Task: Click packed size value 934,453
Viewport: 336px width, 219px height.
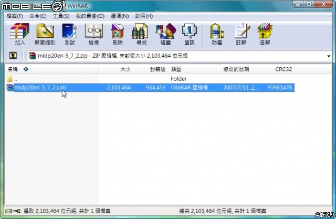Action: (x=156, y=87)
